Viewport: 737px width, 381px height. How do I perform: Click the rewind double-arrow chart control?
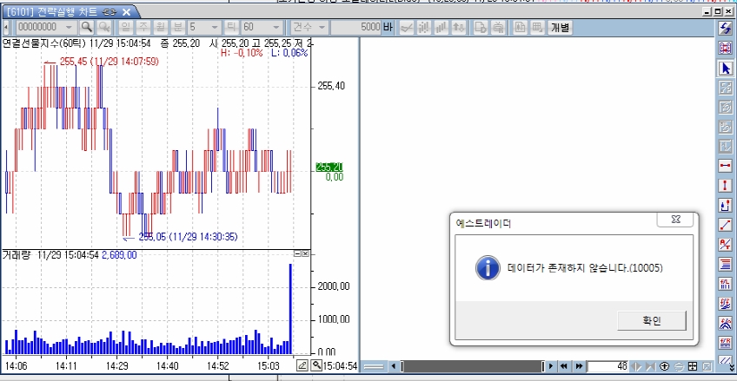tap(565, 366)
